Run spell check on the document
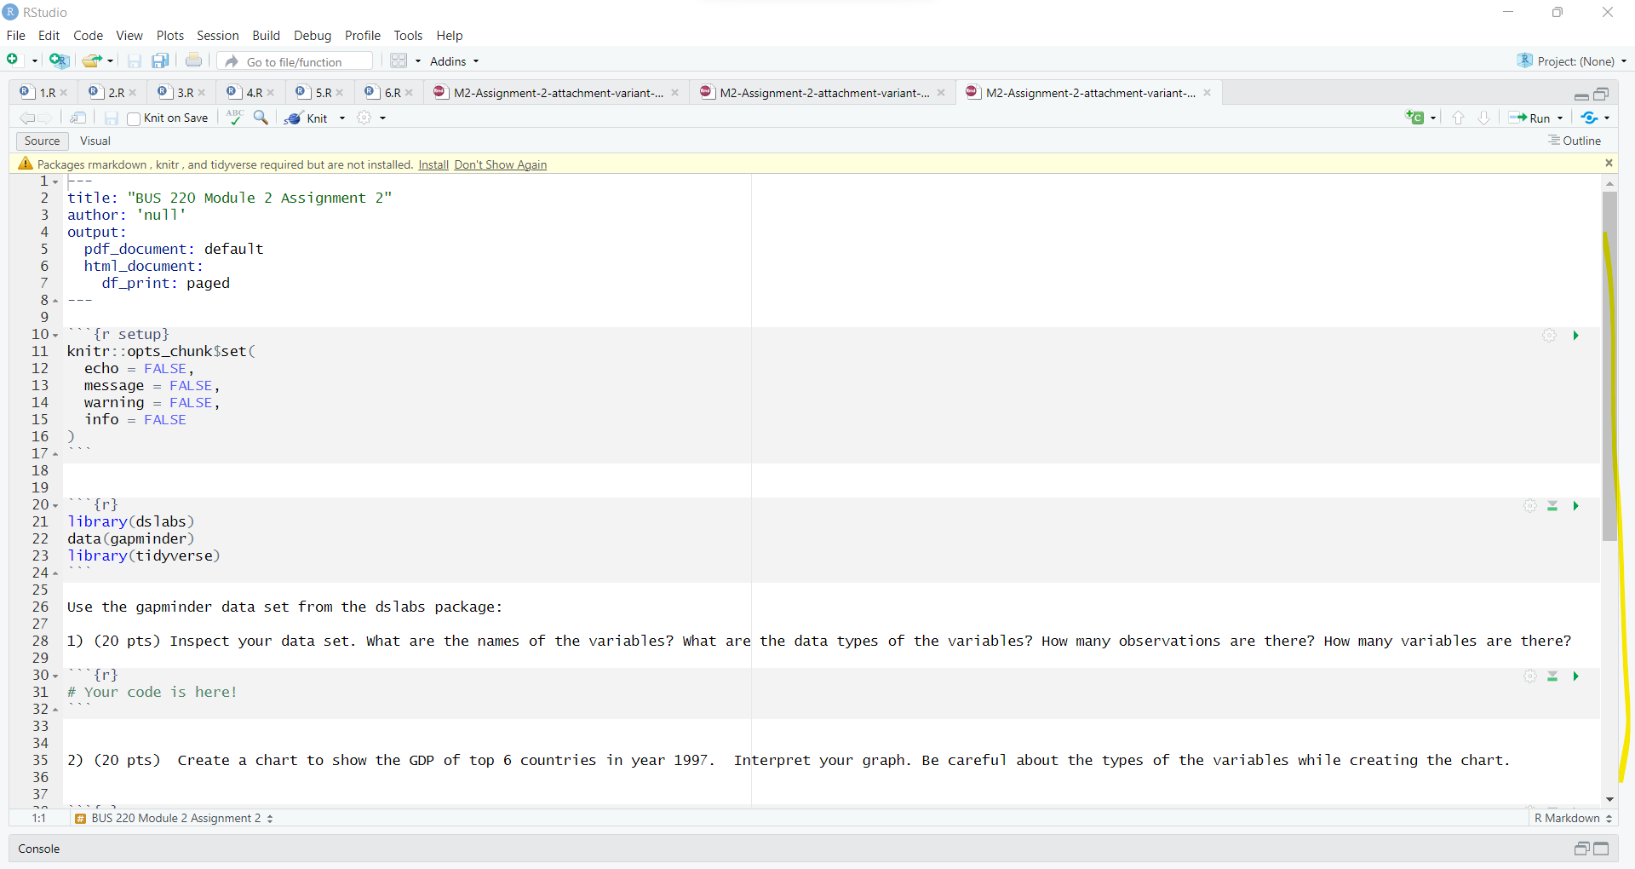This screenshot has width=1635, height=869. pyautogui.click(x=234, y=118)
